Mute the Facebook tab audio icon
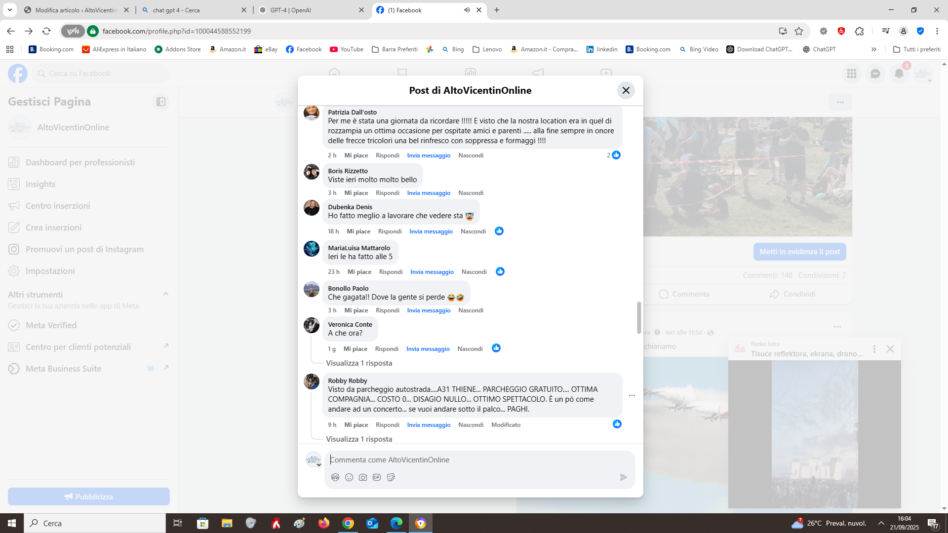The height and width of the screenshot is (533, 948). pyautogui.click(x=467, y=10)
